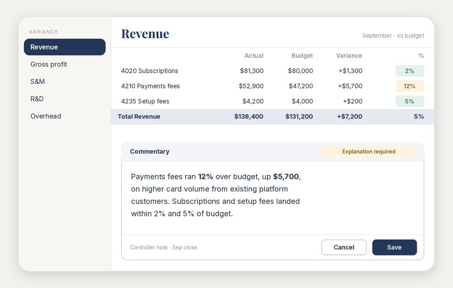
Task: Click the +$200 variance value
Action: coord(353,102)
